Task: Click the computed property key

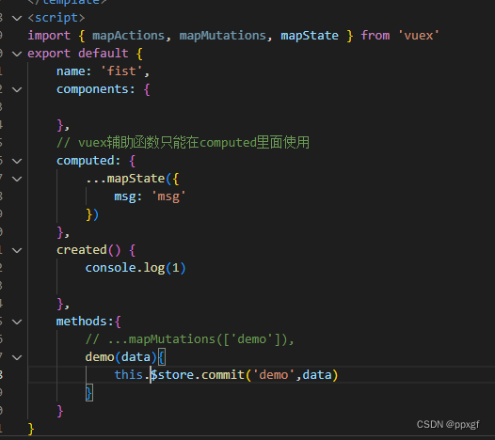Action: coord(86,161)
